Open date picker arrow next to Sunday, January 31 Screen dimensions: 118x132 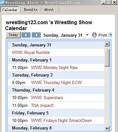(x=87, y=35)
